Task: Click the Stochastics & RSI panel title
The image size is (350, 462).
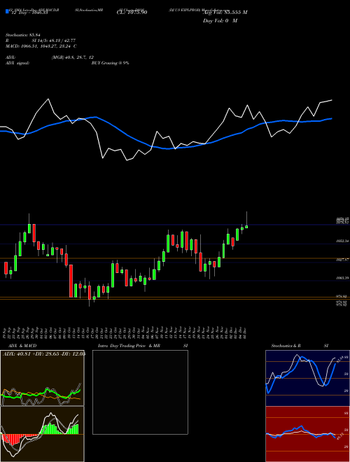Action: coord(300,346)
